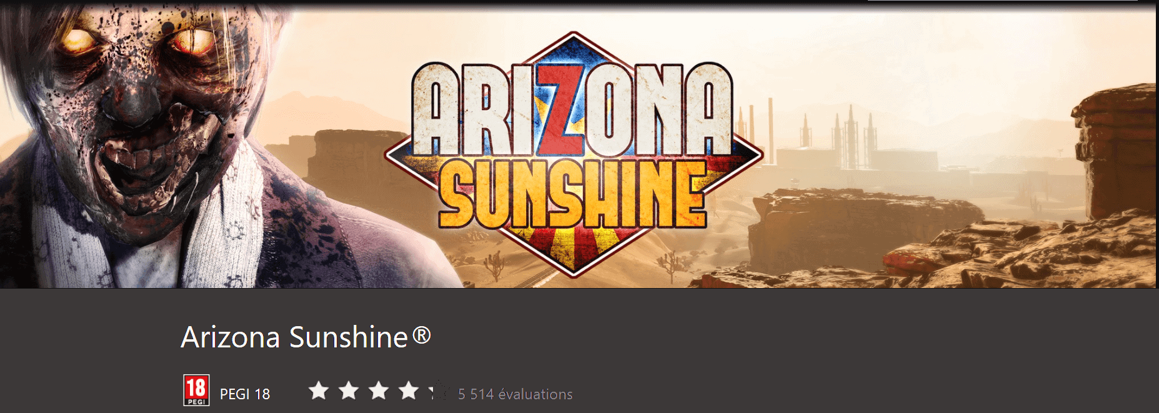Click the red PEGI 18 rating badge
Viewport: 1159px width, 413px height.
[x=196, y=391]
